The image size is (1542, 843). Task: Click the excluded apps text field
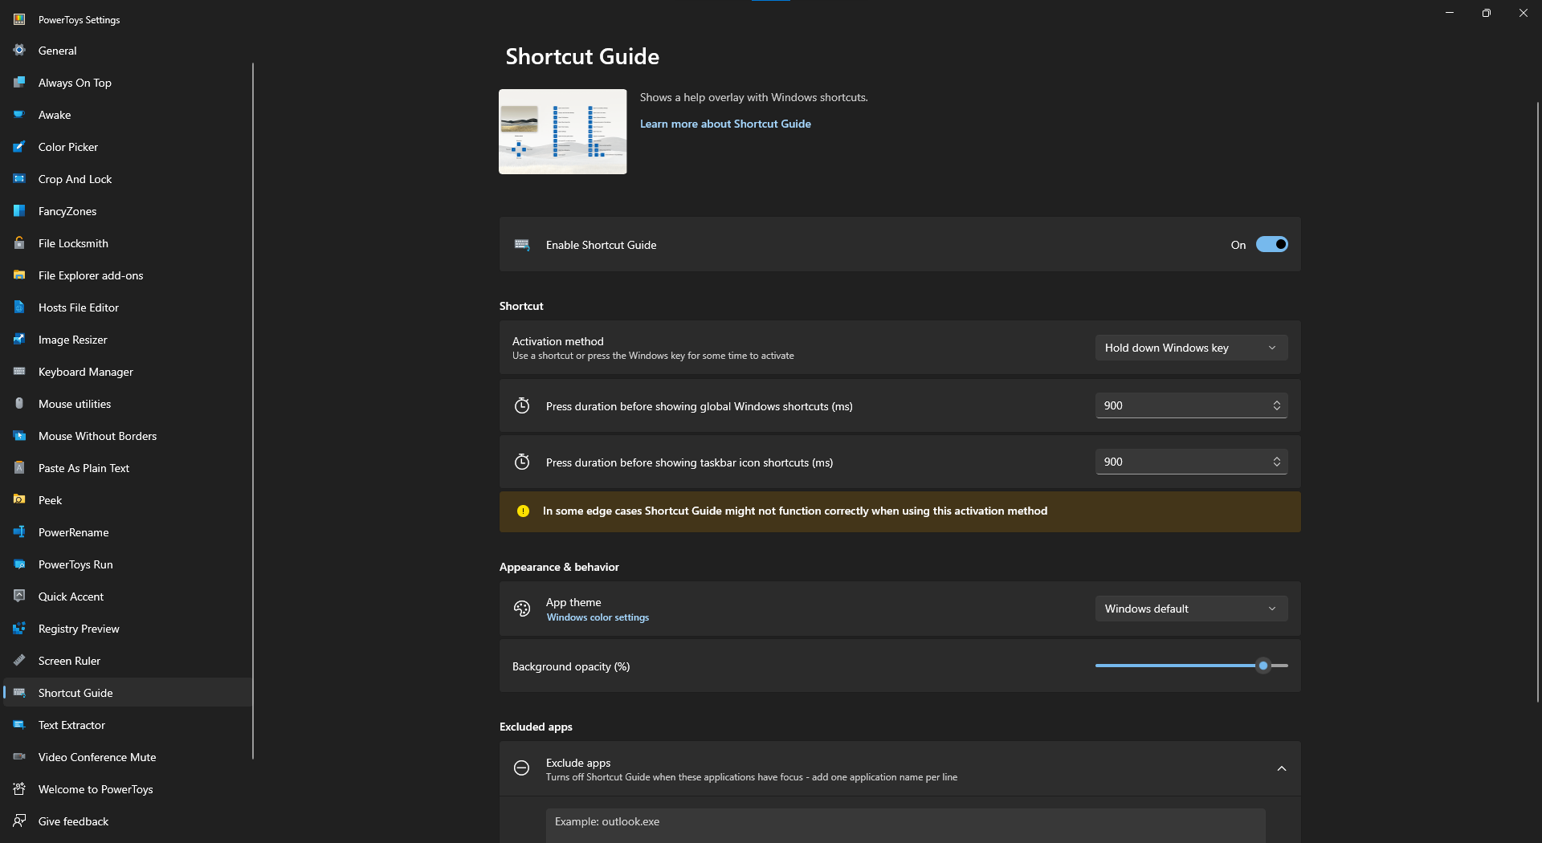905,824
